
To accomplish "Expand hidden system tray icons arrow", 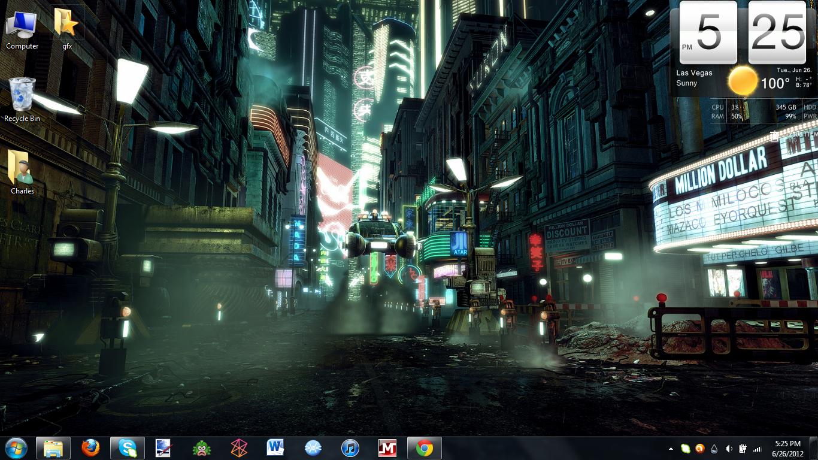I will 671,449.
